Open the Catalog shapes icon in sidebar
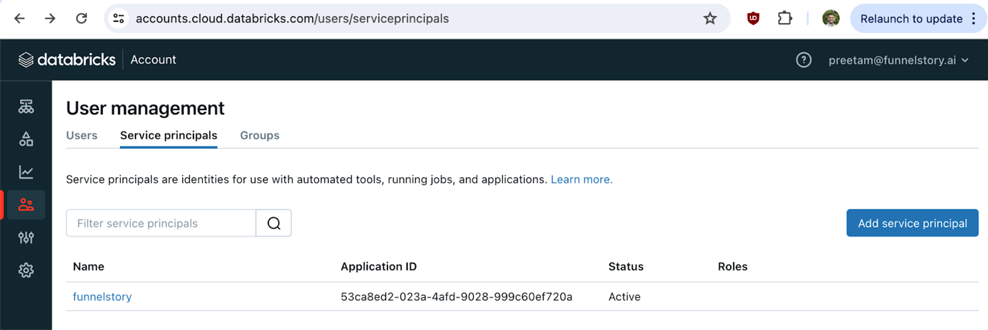Screen dimensions: 988x330 [26, 139]
